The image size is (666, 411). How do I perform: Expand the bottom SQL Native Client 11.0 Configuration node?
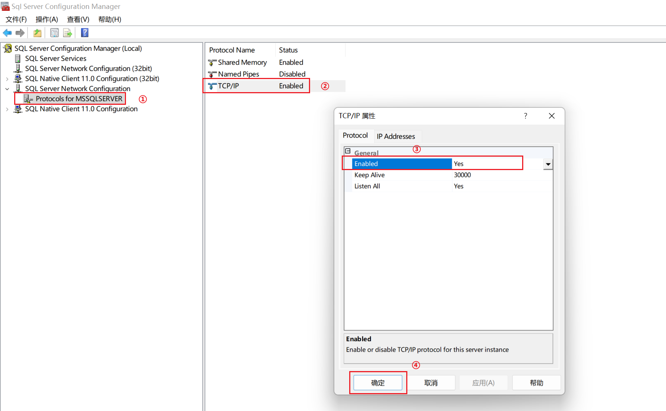tap(7, 109)
